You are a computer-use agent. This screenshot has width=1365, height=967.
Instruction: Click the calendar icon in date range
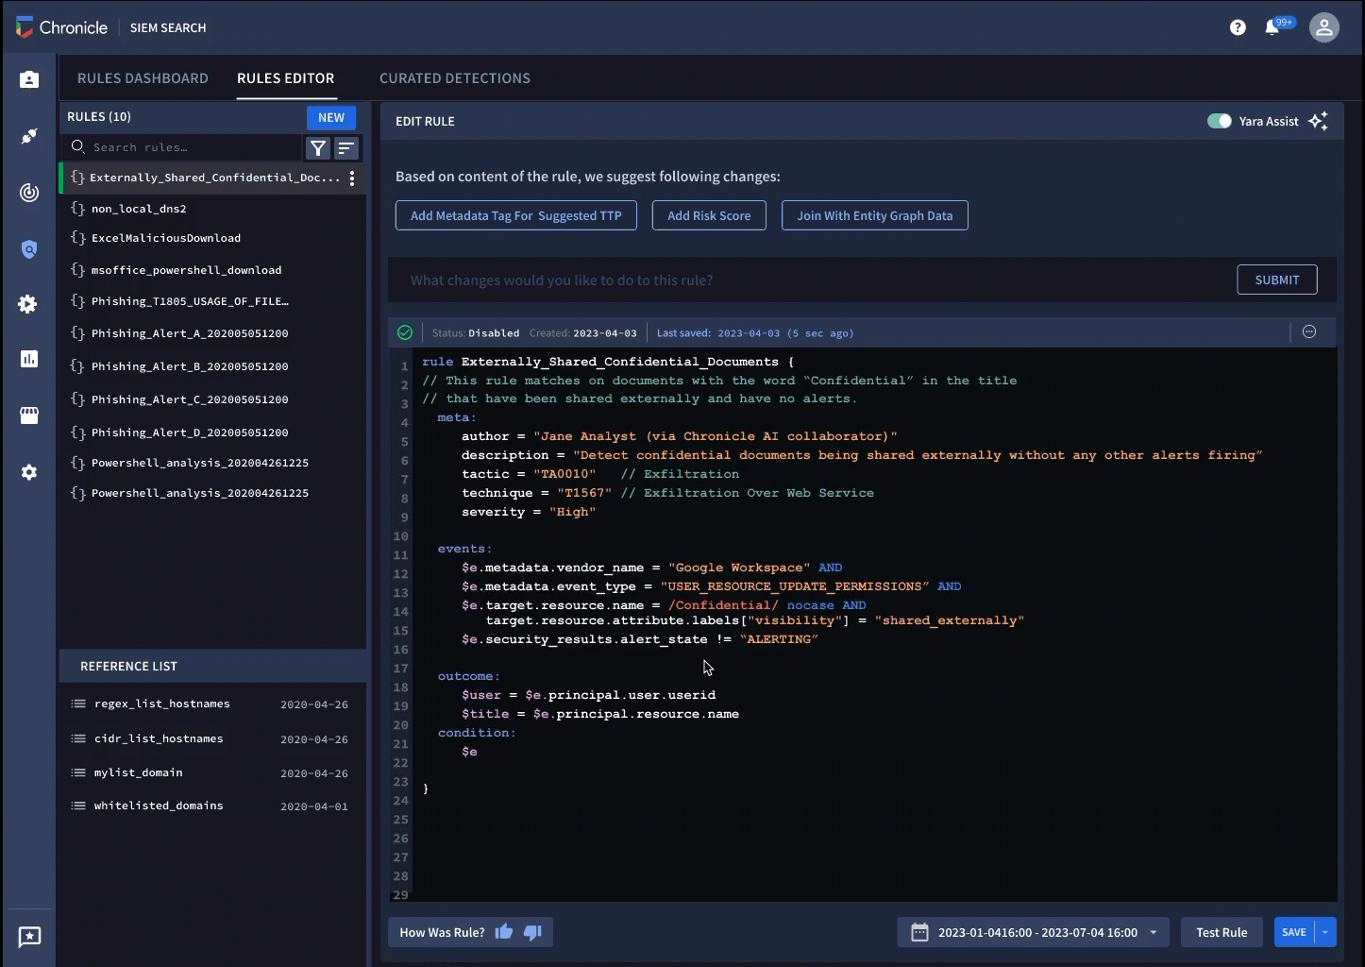(919, 932)
